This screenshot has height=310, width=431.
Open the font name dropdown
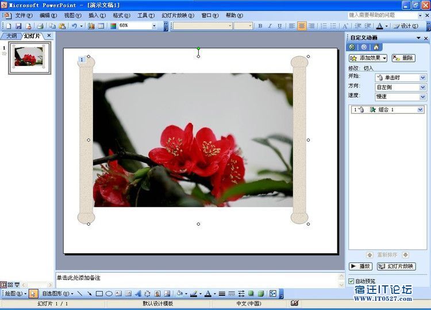(x=230, y=26)
